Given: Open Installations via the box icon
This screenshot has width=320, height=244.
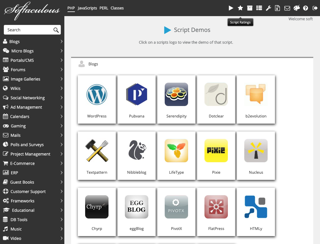Looking at the screenshot, I should click(x=250, y=8).
